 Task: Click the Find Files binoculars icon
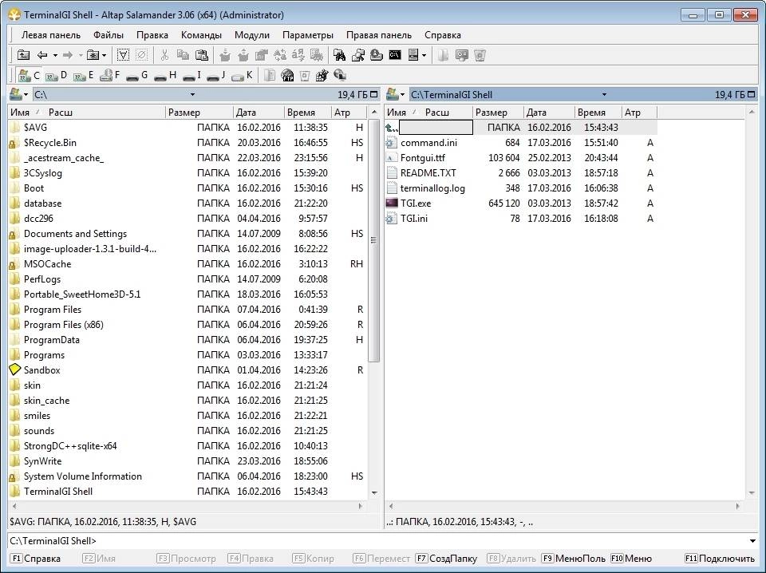pyautogui.click(x=340, y=55)
